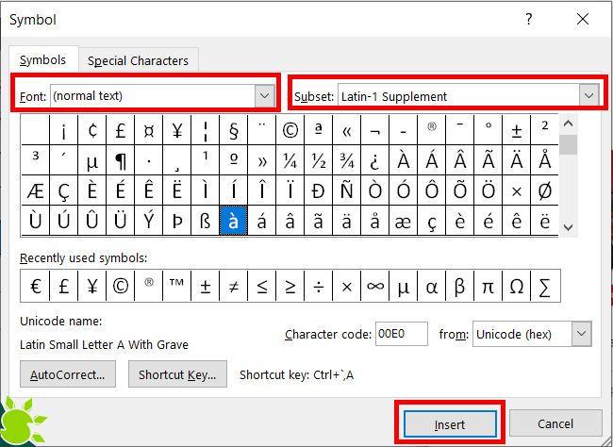Choose the infinity symbol from recent symbols
The width and height of the screenshot is (613, 447).
pos(374,286)
